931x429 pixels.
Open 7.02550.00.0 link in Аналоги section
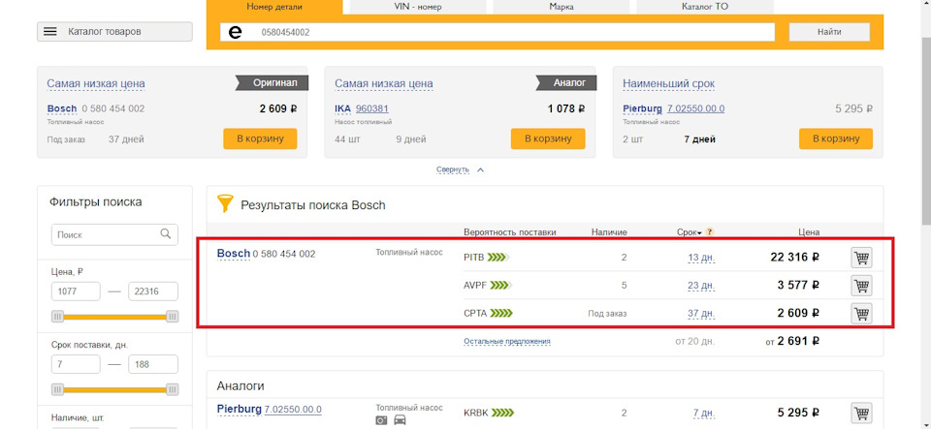[x=293, y=410]
